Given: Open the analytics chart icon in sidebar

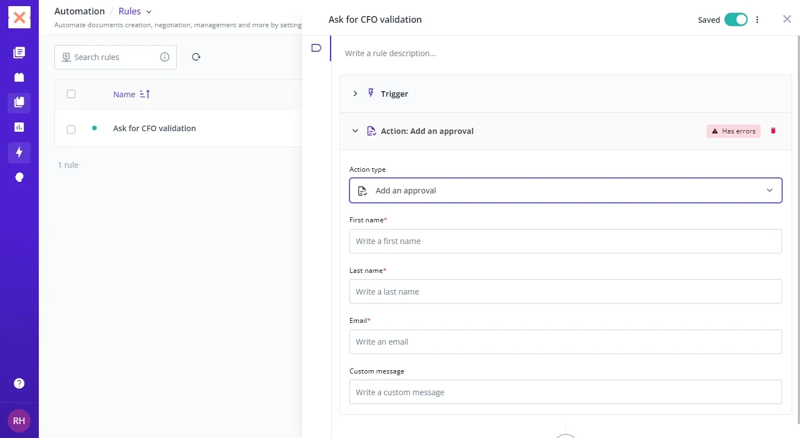Looking at the screenshot, I should (19, 127).
